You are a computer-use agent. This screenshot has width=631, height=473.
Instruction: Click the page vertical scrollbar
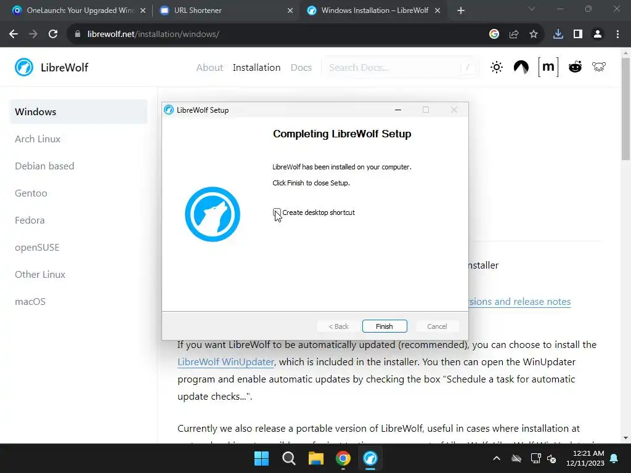pos(625,108)
